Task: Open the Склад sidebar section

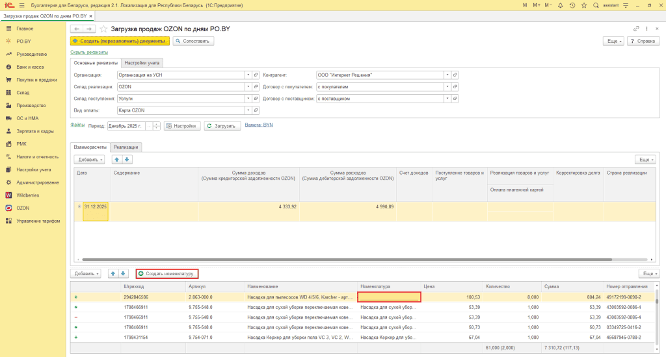Action: tap(23, 92)
